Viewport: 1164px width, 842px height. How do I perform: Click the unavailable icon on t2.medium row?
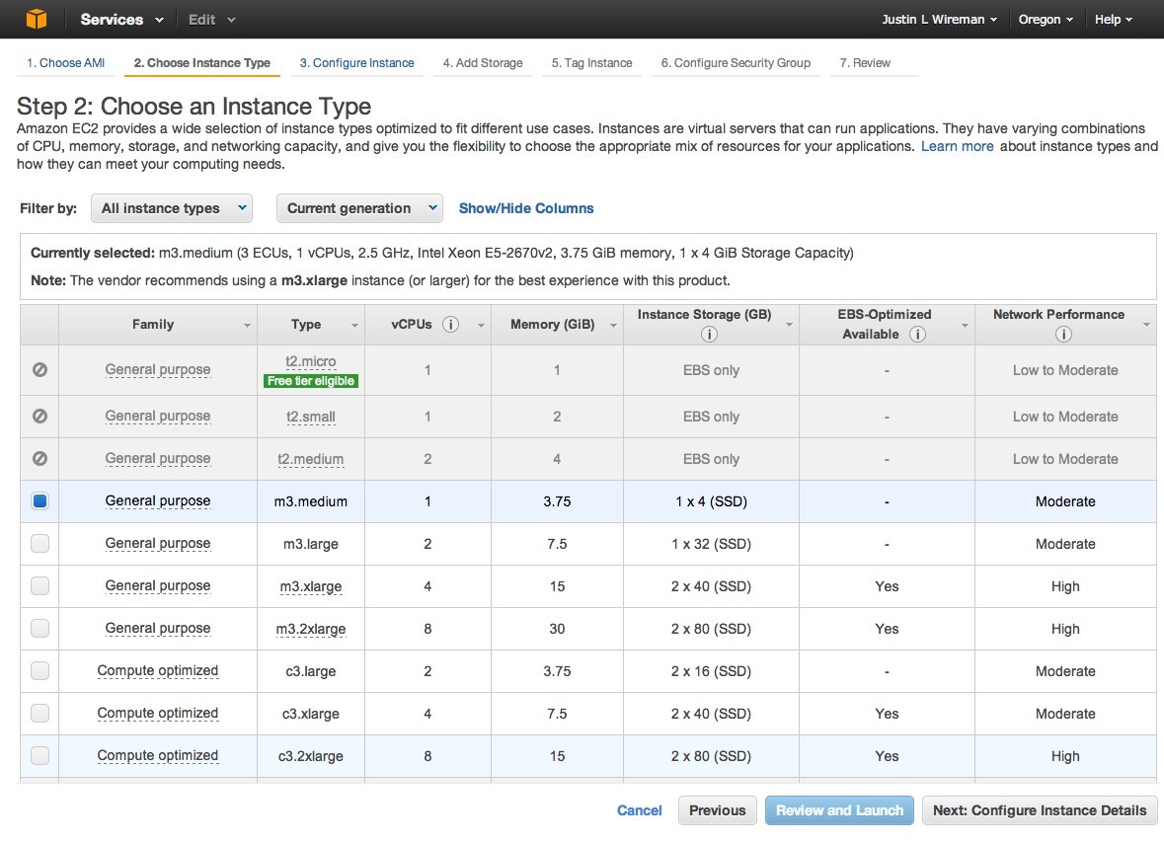[x=40, y=459]
